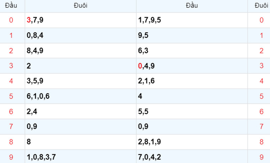The image size is (270, 163).
Task: Select the cell showing 3,5,9
Action: [x=81, y=81]
